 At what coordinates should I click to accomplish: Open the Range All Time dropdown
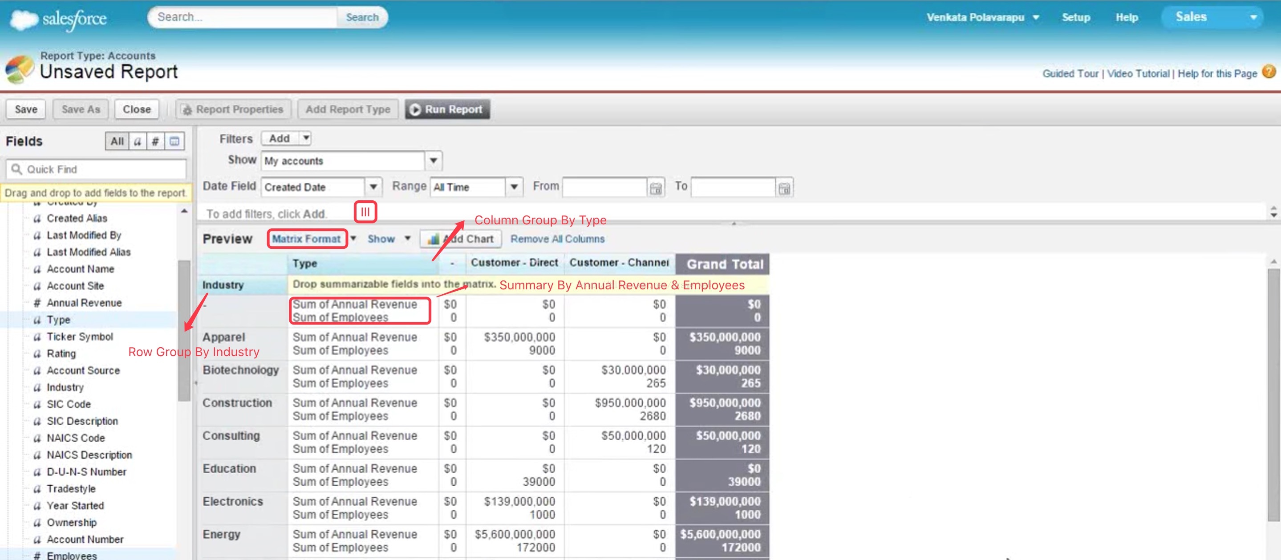(514, 187)
